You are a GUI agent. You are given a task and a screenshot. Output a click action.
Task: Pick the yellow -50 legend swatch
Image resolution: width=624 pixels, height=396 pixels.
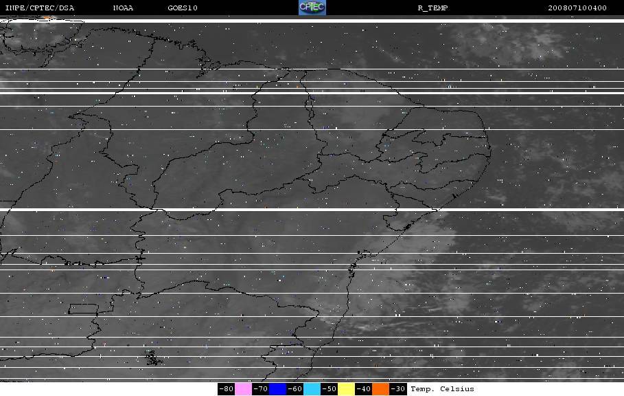(346, 389)
